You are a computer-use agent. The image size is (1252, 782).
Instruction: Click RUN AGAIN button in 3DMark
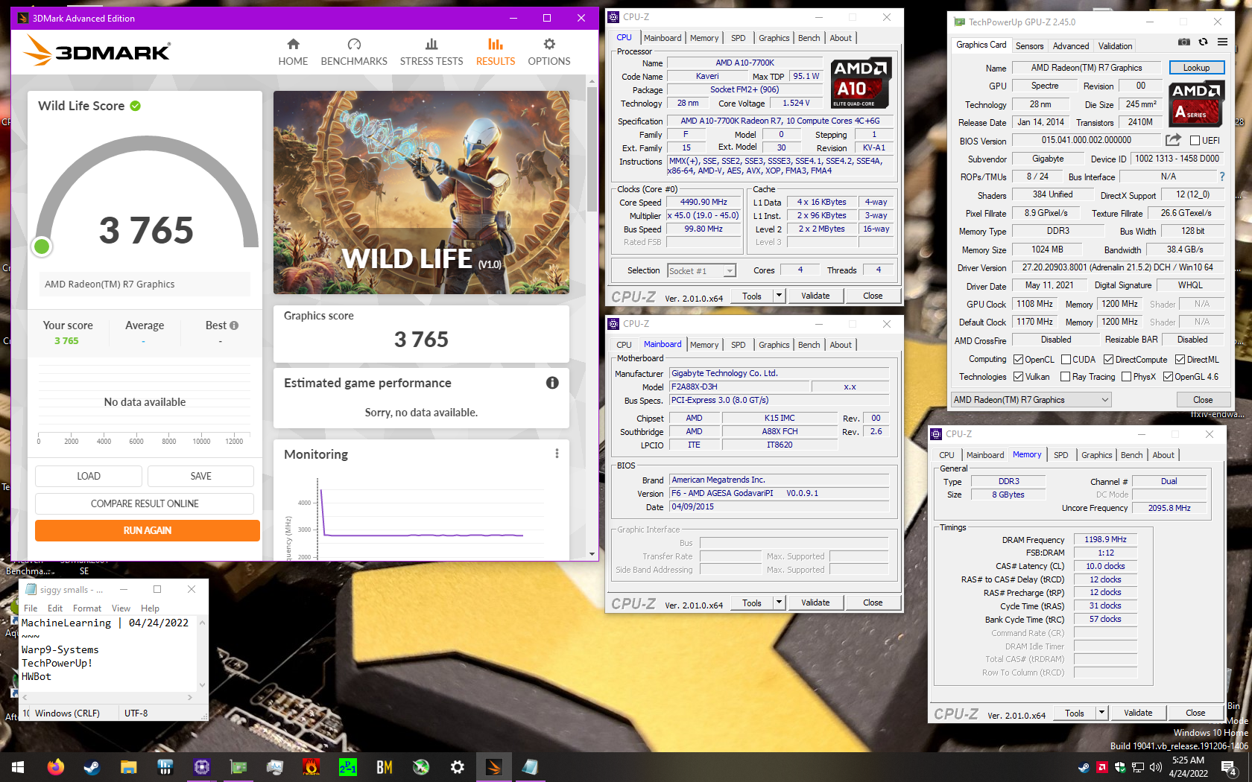pos(148,530)
